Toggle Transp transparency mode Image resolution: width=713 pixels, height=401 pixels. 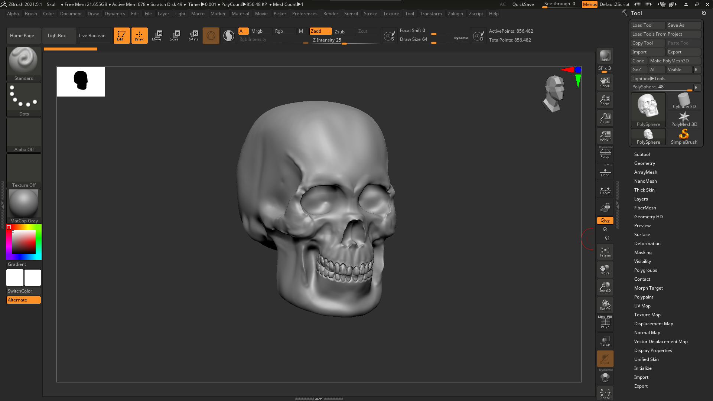click(605, 341)
